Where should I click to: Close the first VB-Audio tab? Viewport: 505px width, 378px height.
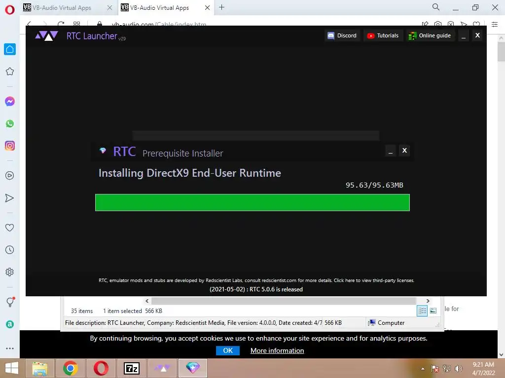tap(110, 8)
